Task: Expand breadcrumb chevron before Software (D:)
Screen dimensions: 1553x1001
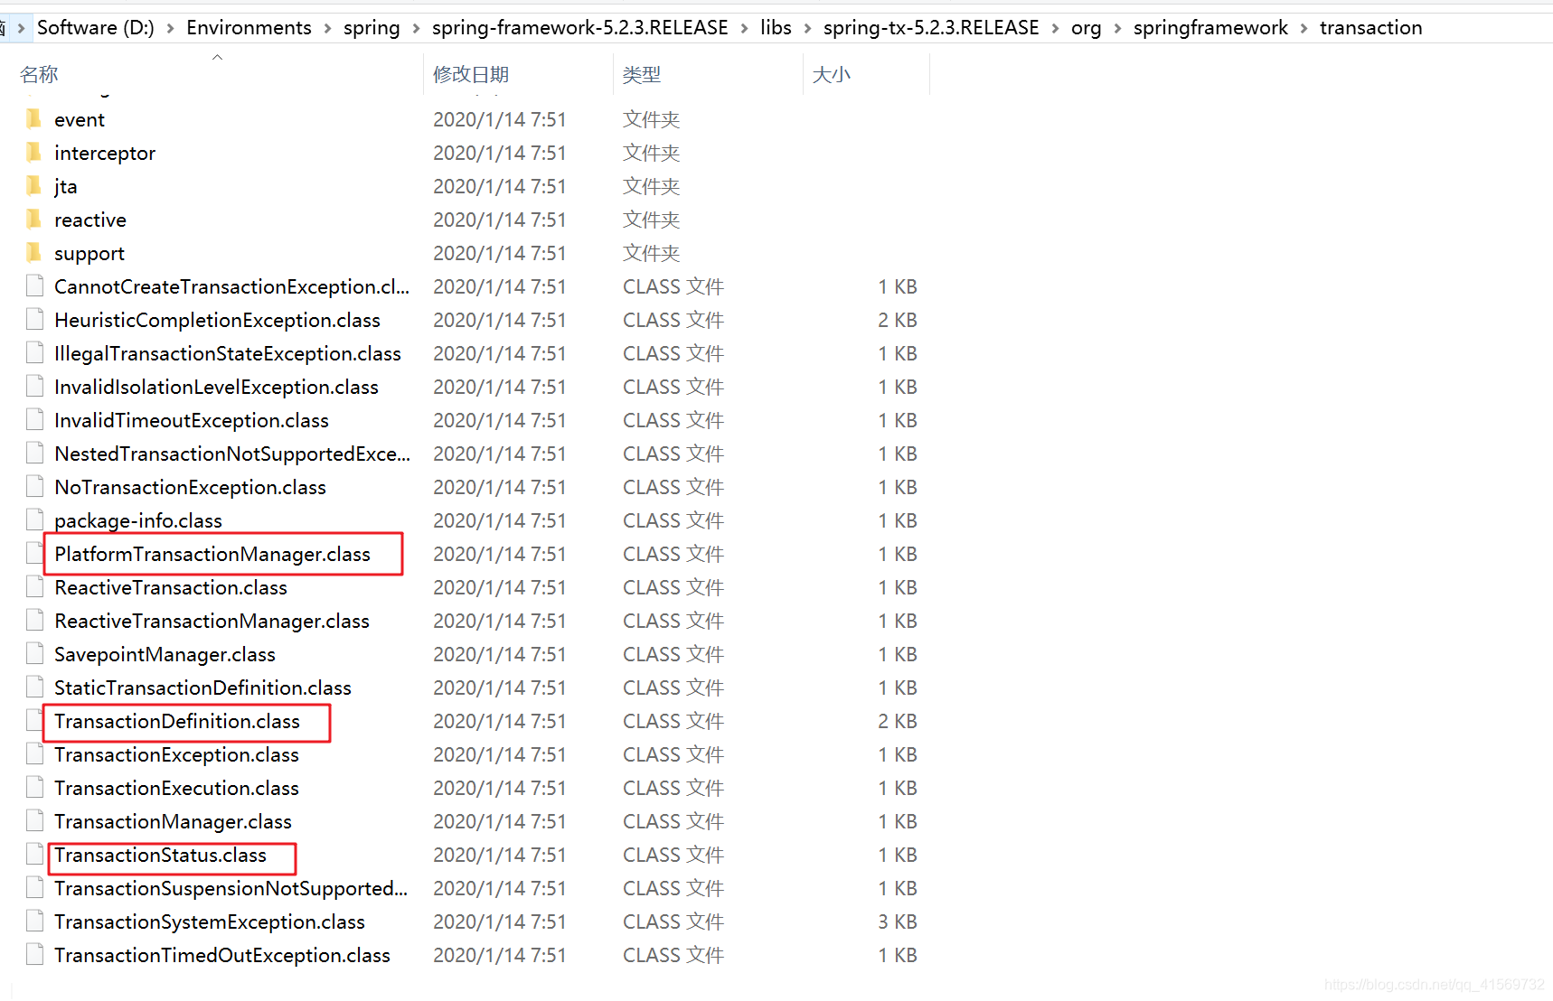Action: (21, 28)
